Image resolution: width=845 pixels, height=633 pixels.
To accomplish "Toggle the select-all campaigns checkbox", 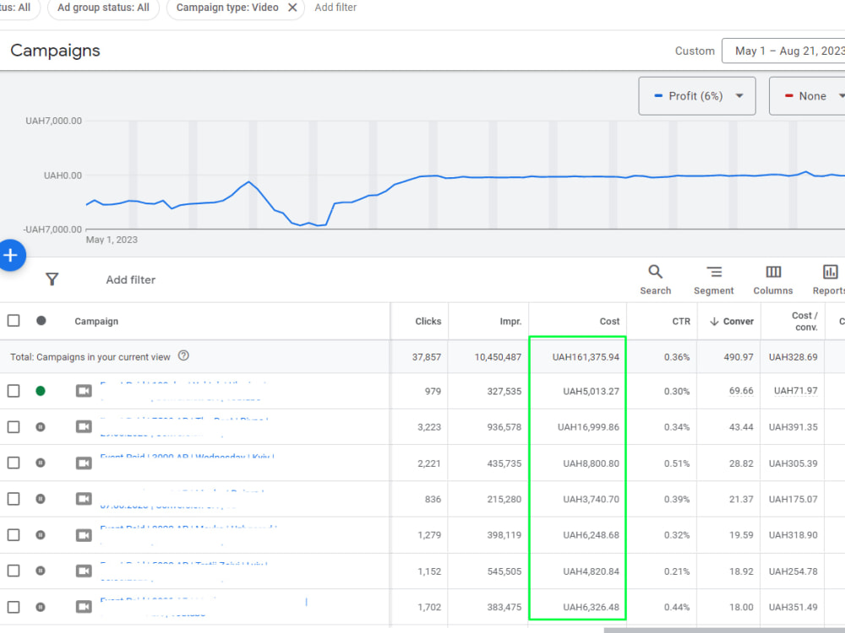I will coord(14,321).
